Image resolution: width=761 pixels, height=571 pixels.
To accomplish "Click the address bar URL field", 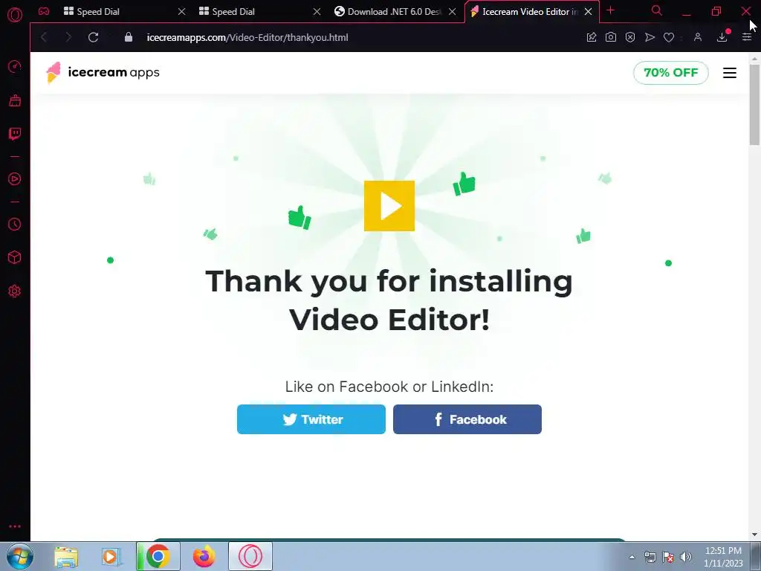I will tap(247, 37).
